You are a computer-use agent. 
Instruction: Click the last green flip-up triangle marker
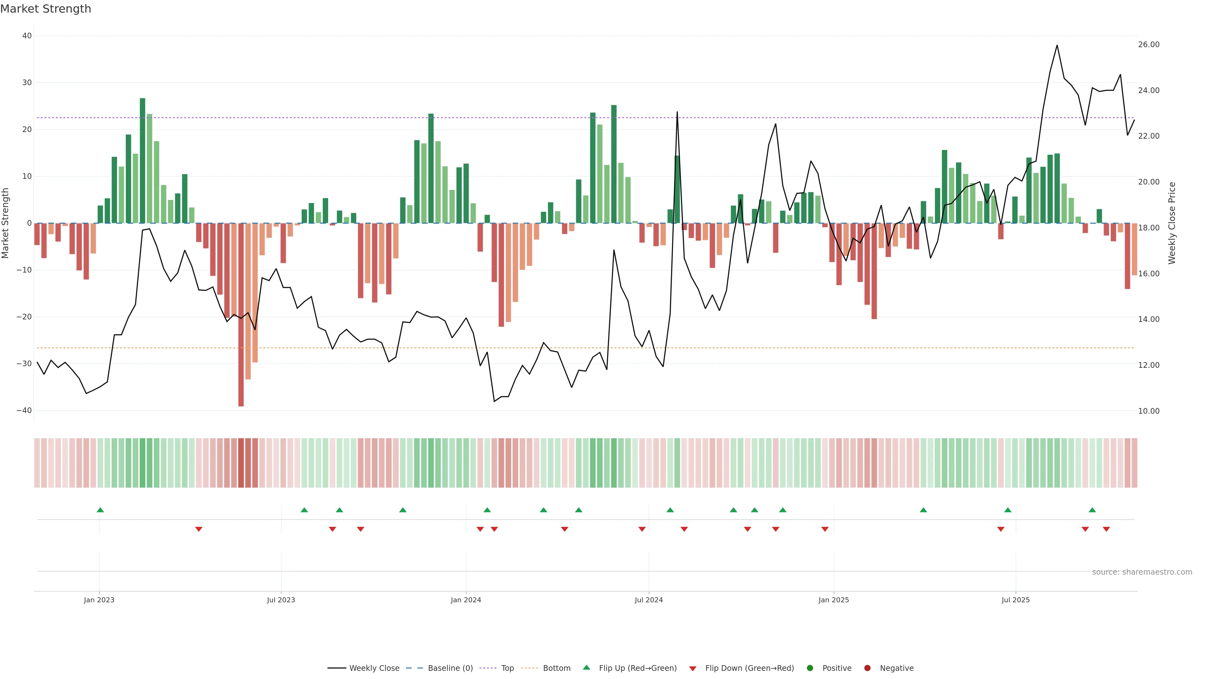click(x=1092, y=510)
